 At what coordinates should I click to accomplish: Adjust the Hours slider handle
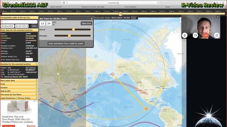click(x=73, y=29)
